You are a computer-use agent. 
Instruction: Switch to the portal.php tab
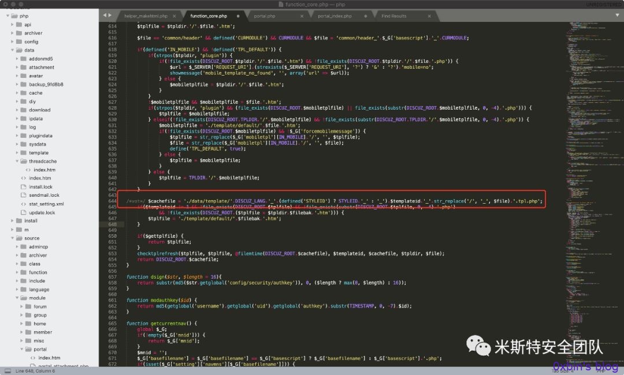(265, 16)
